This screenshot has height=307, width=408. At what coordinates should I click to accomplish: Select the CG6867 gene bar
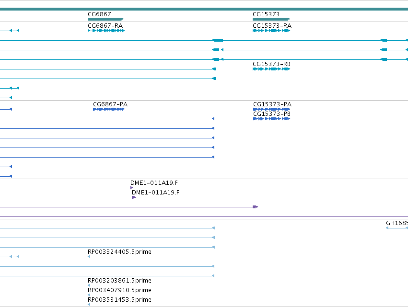(105, 19)
